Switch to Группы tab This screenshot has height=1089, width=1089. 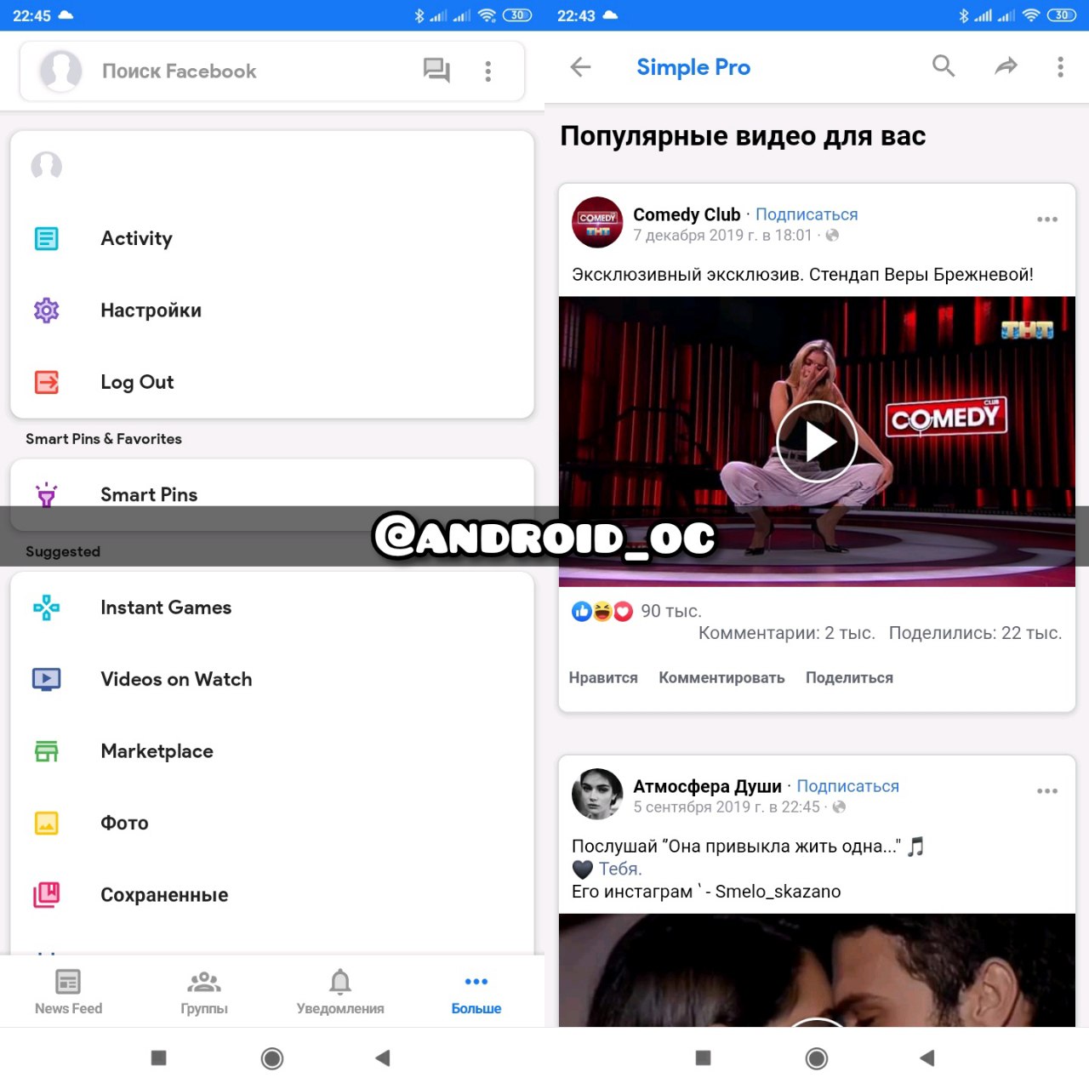pos(204,992)
